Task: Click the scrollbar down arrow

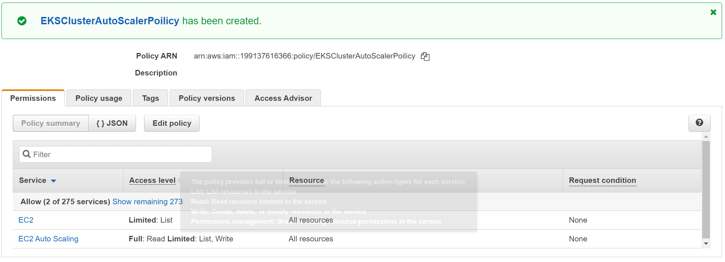Action: pyautogui.click(x=706, y=244)
